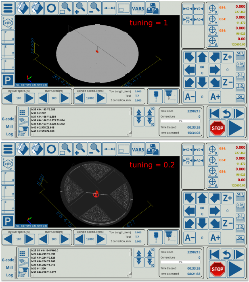Zero A axis button in top panel
Image resolution: width=249 pixels, height=282 pixels.
199,19
